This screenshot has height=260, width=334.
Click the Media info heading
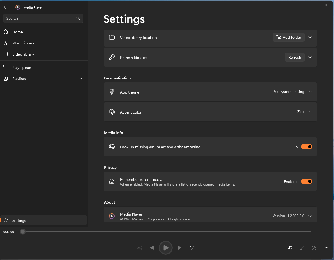[113, 133]
